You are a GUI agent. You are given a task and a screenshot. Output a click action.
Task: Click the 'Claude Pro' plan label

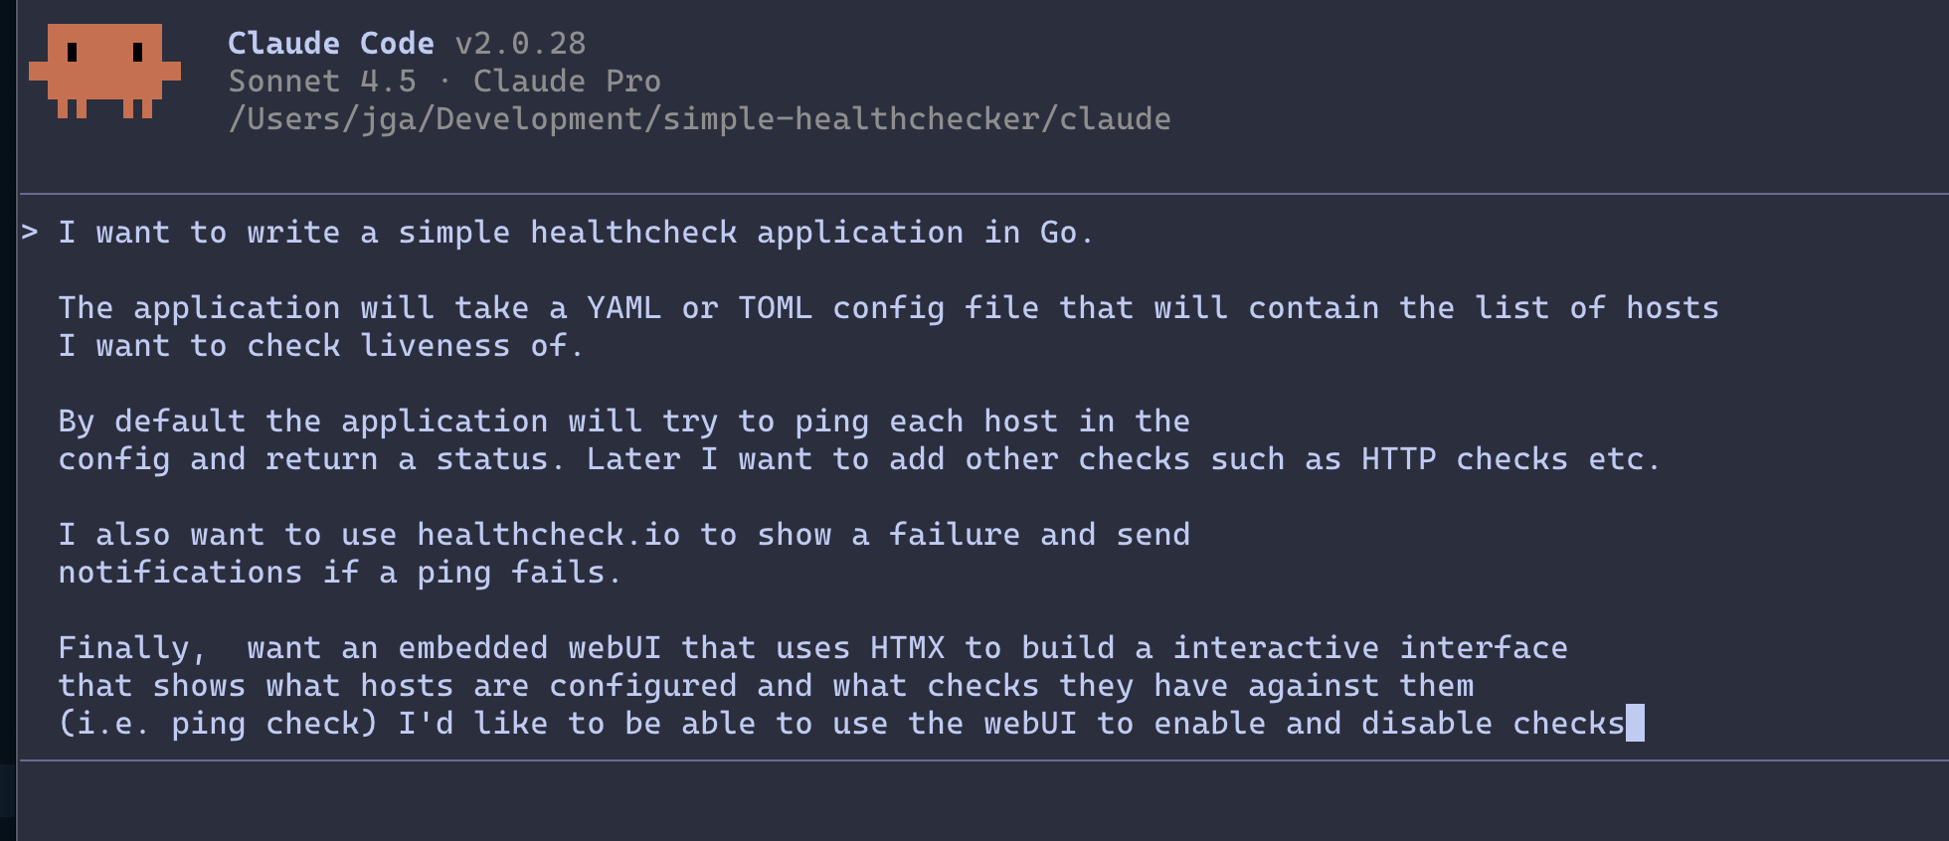(x=567, y=82)
